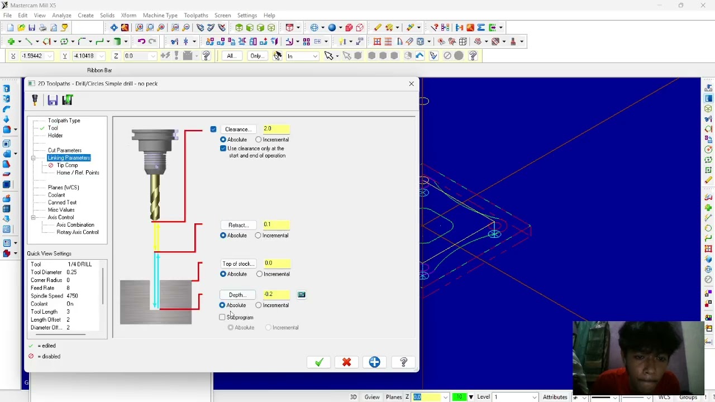This screenshot has height=402, width=715.
Task: Open the Analyze menu
Action: tap(61, 15)
